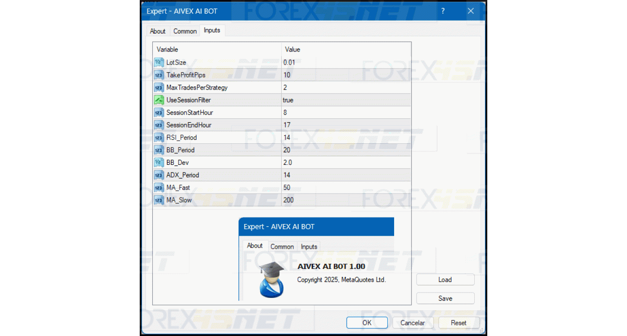Click the MA_Slow integer icon
The width and height of the screenshot is (627, 336).
click(x=159, y=200)
